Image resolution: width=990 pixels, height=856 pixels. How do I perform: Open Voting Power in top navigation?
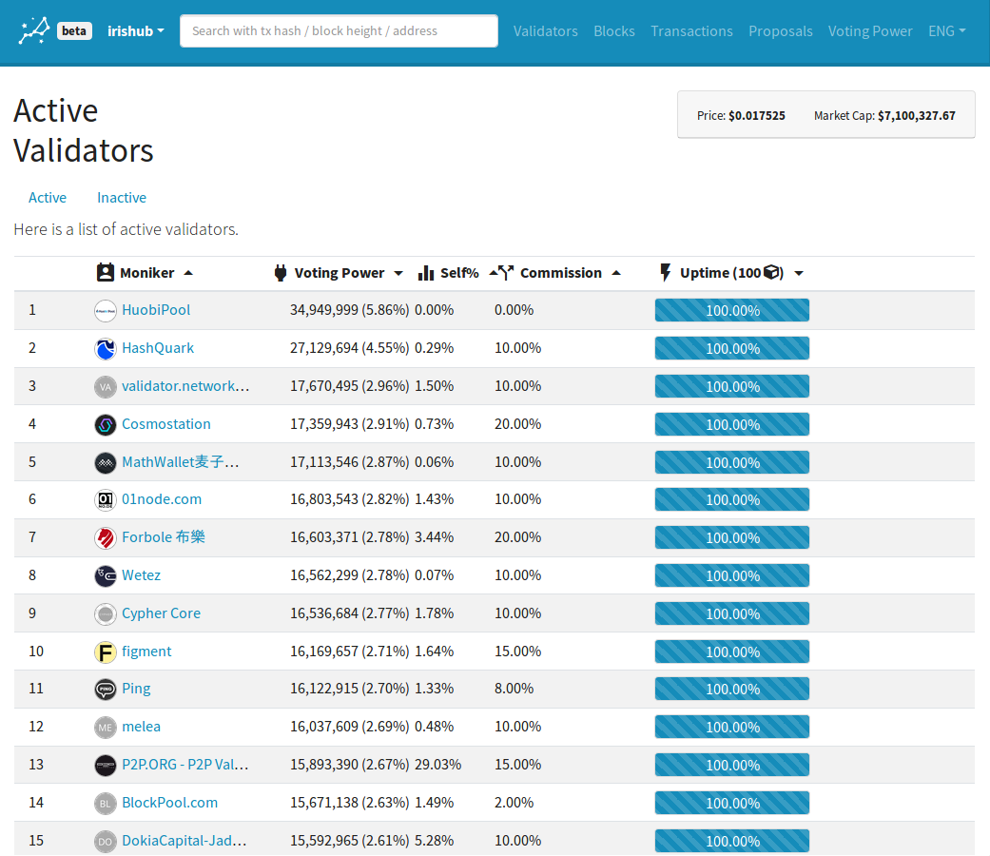[x=870, y=31]
